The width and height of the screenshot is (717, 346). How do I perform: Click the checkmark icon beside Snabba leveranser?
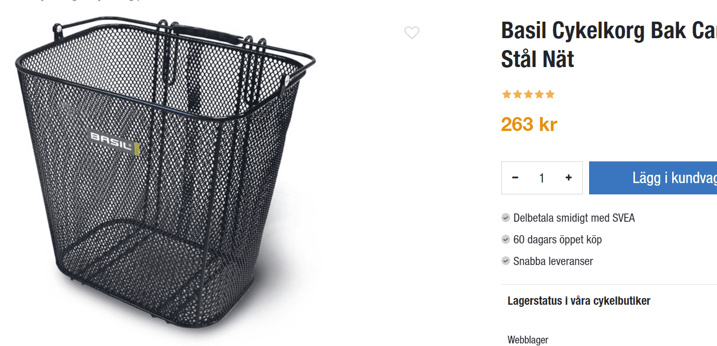(x=506, y=261)
